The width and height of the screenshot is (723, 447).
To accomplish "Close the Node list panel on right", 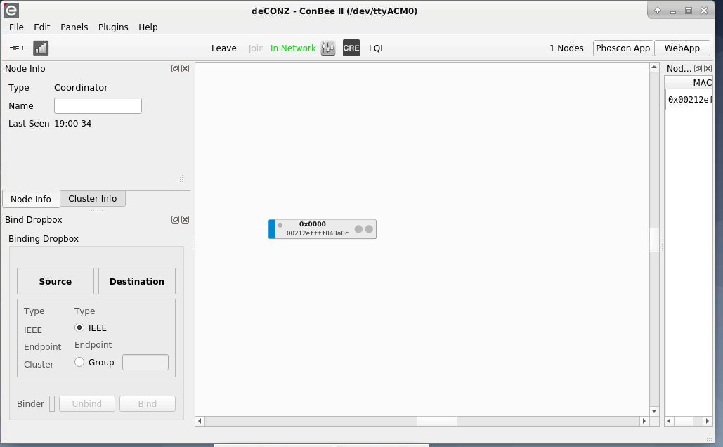I will pyautogui.click(x=708, y=69).
